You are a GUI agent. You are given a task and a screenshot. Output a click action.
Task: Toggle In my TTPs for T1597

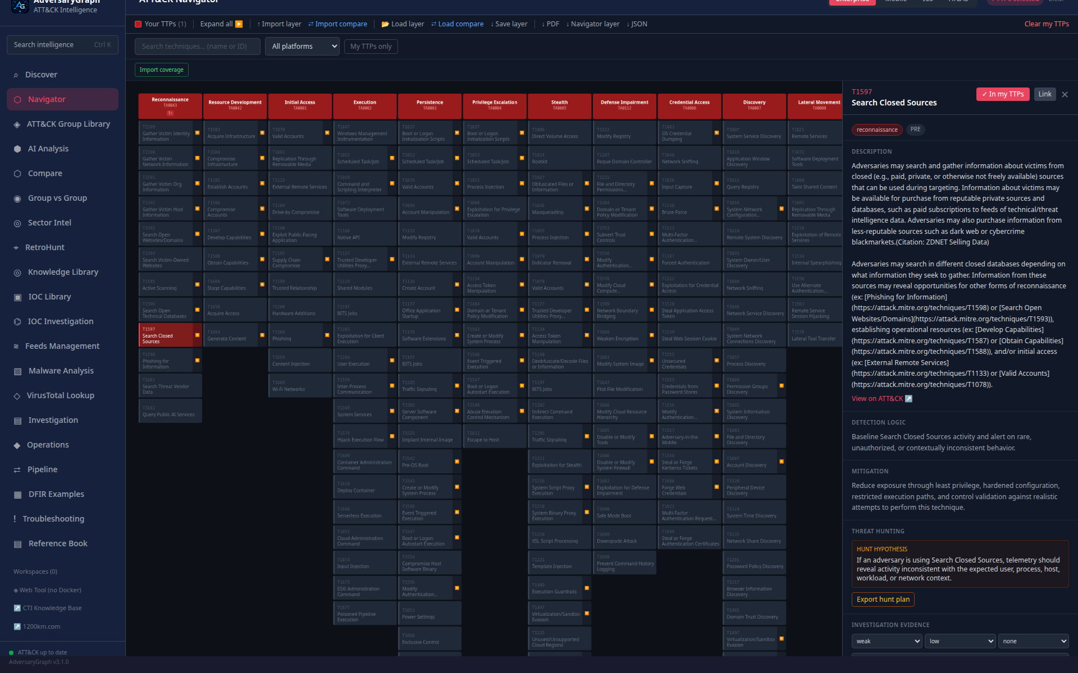[1003, 94]
